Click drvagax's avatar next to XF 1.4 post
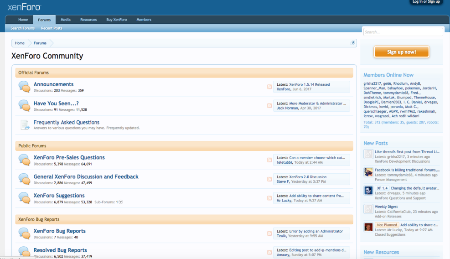Image resolution: width=450 pixels, height=259 pixels. point(368,191)
